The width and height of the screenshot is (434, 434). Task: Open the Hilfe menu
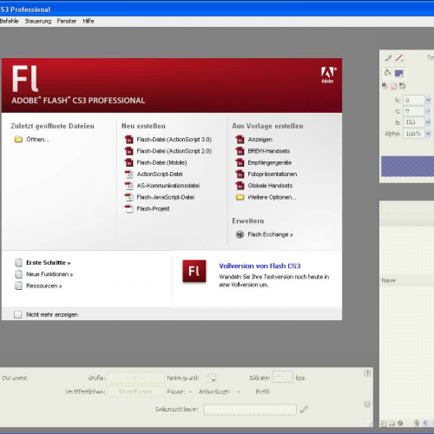(x=89, y=21)
